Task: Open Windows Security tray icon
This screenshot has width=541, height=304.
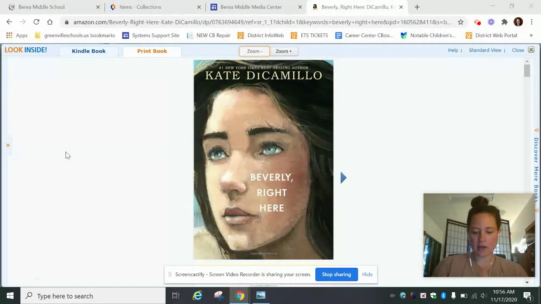Action: click(433, 296)
